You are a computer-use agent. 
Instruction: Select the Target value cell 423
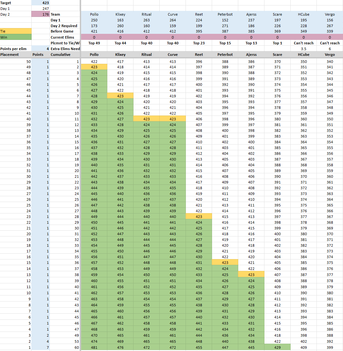coord(40,3)
